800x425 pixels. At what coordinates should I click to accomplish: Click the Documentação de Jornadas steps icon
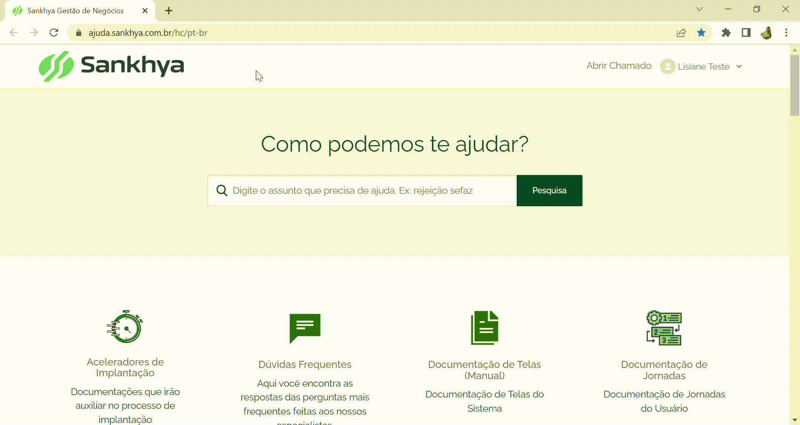(664, 328)
